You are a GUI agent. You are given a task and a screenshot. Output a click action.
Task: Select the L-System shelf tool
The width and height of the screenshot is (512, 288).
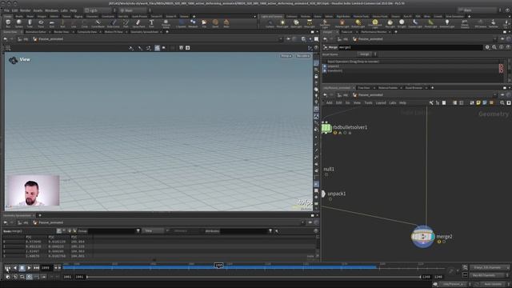(182, 23)
